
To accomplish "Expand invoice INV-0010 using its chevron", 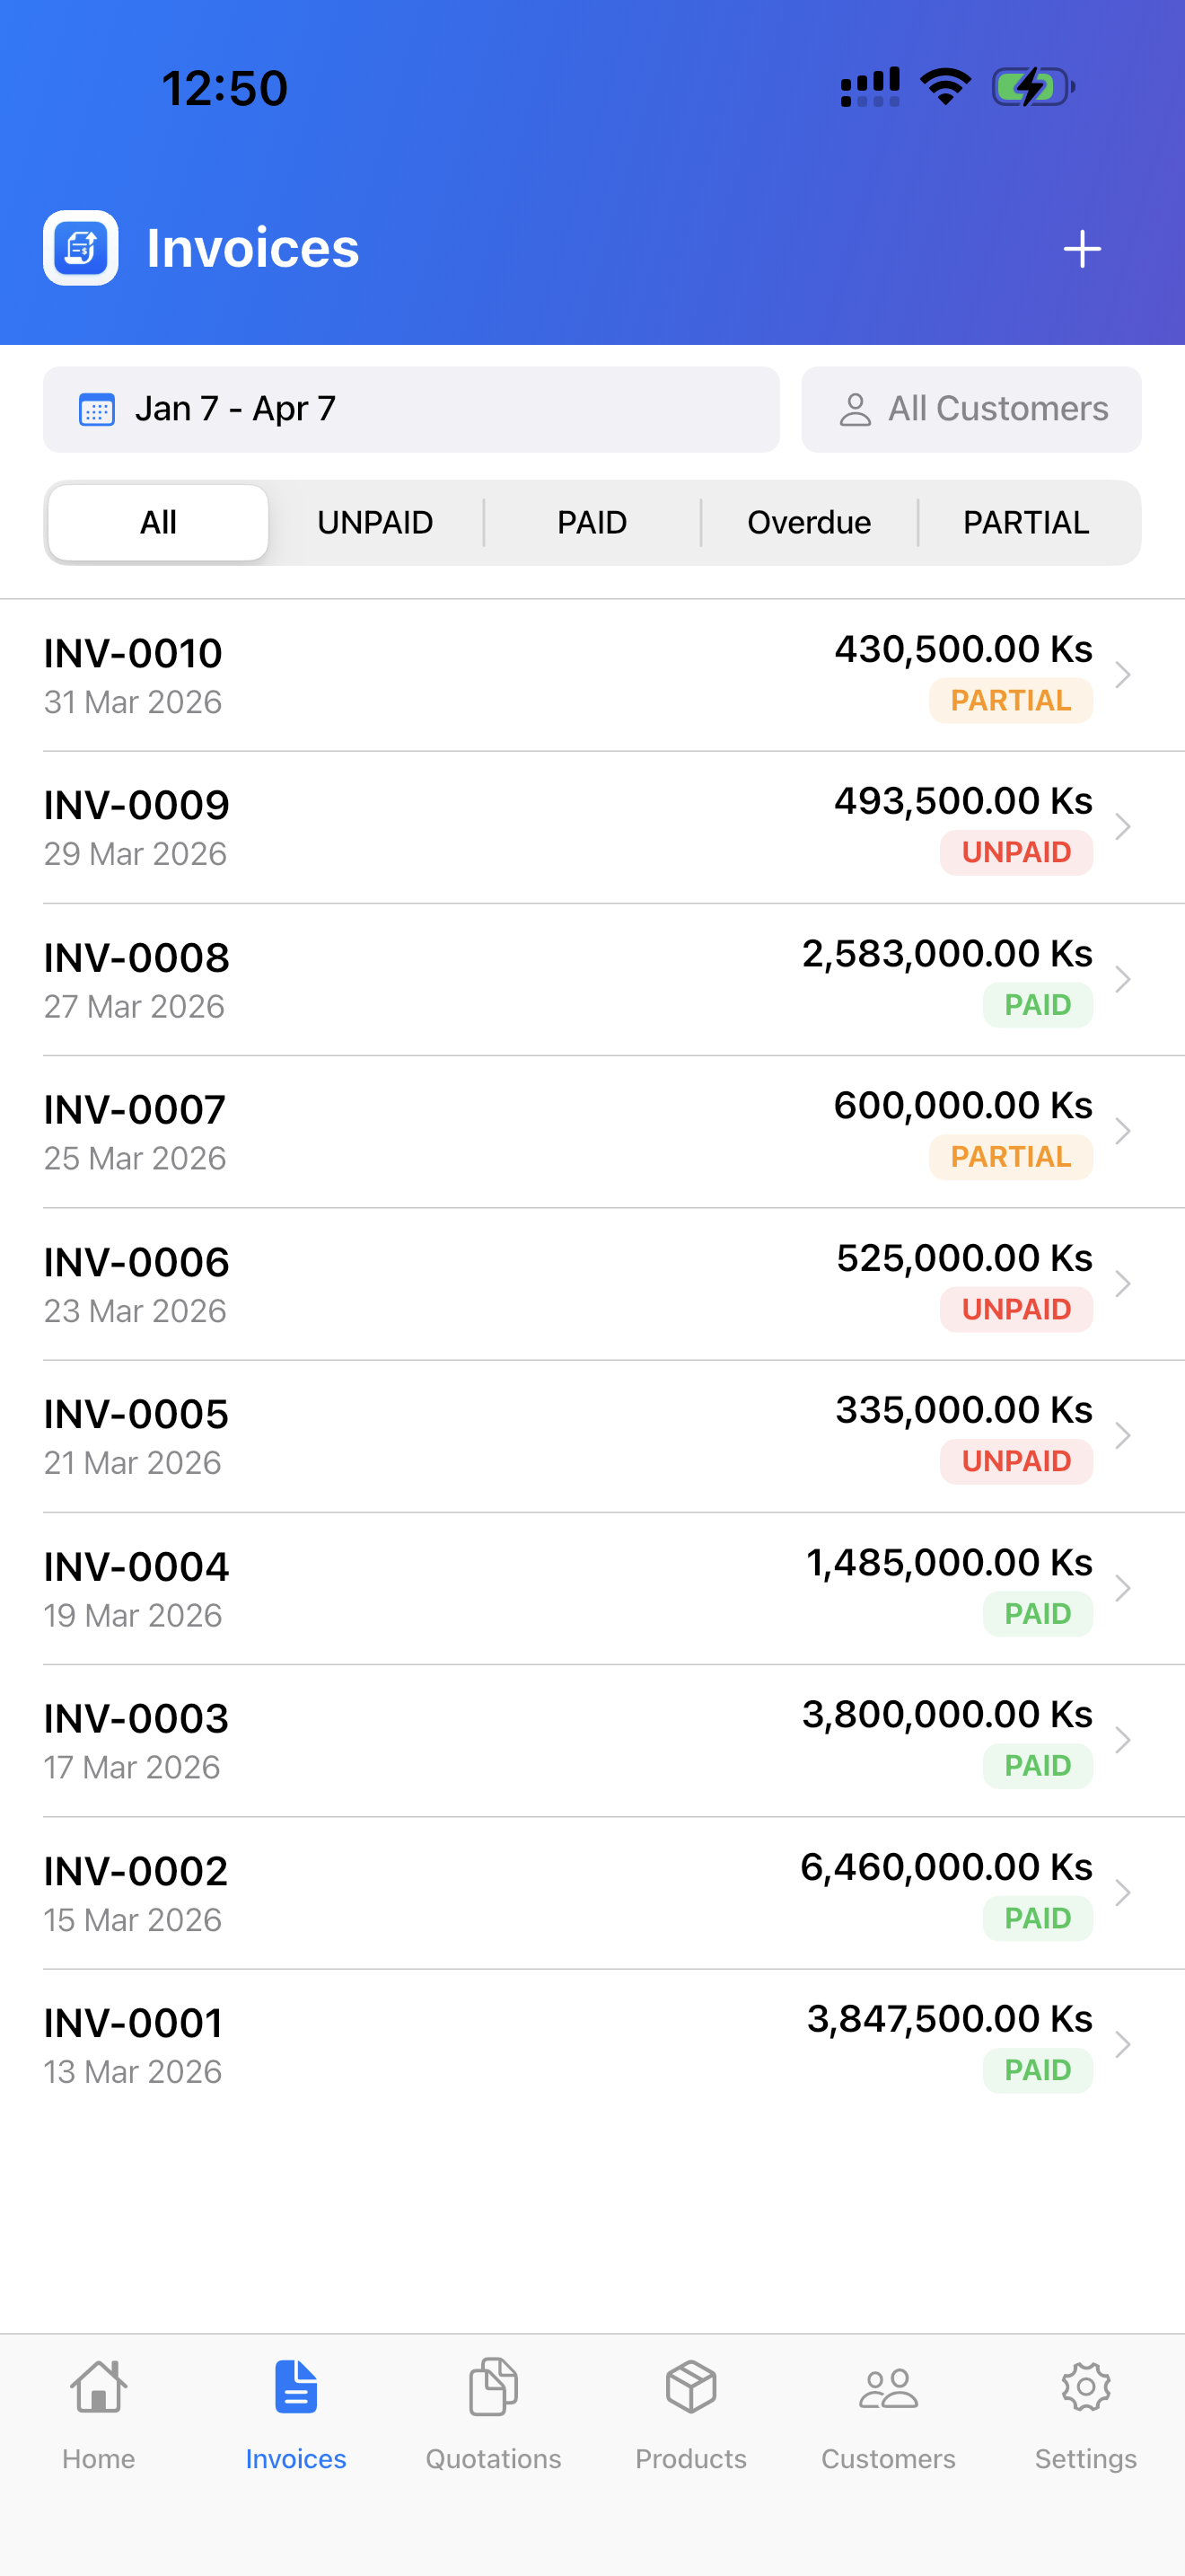I will pos(1123,676).
